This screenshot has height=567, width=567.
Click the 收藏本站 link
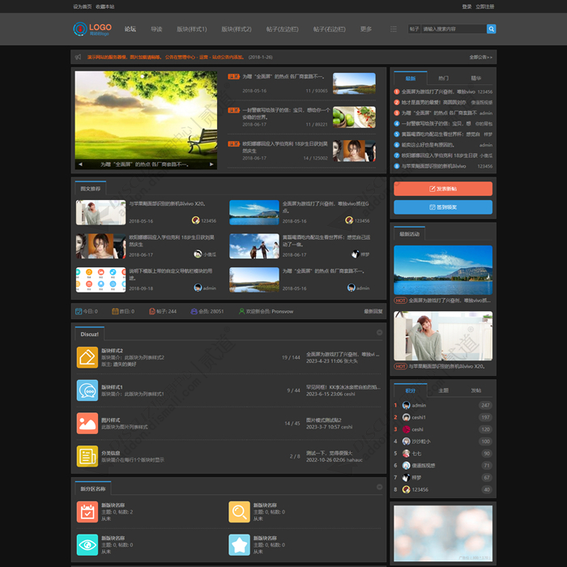(x=104, y=6)
